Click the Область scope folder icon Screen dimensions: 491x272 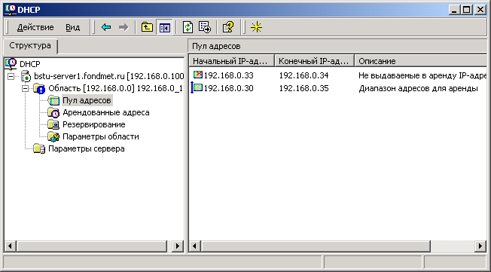pos(39,89)
